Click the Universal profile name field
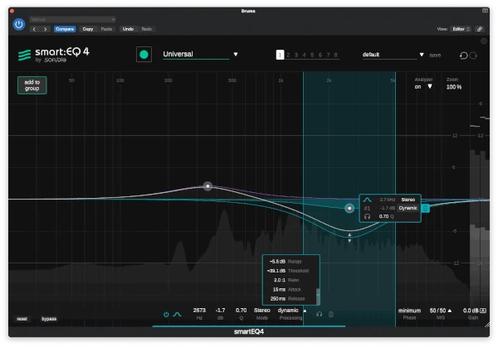Image resolution: width=498 pixels, height=347 pixels. coord(196,54)
